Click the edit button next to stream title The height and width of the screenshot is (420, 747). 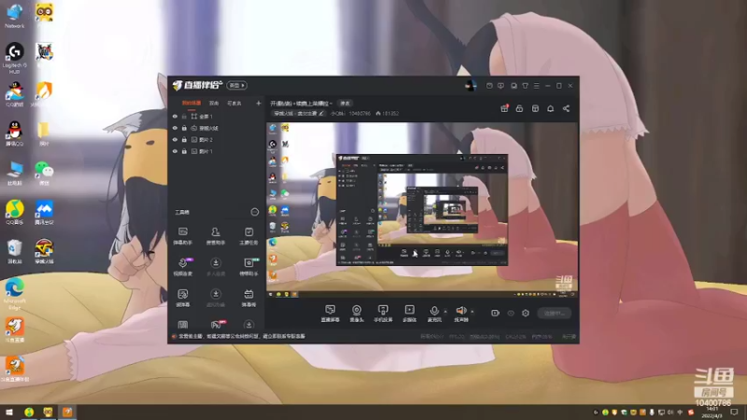coord(345,104)
